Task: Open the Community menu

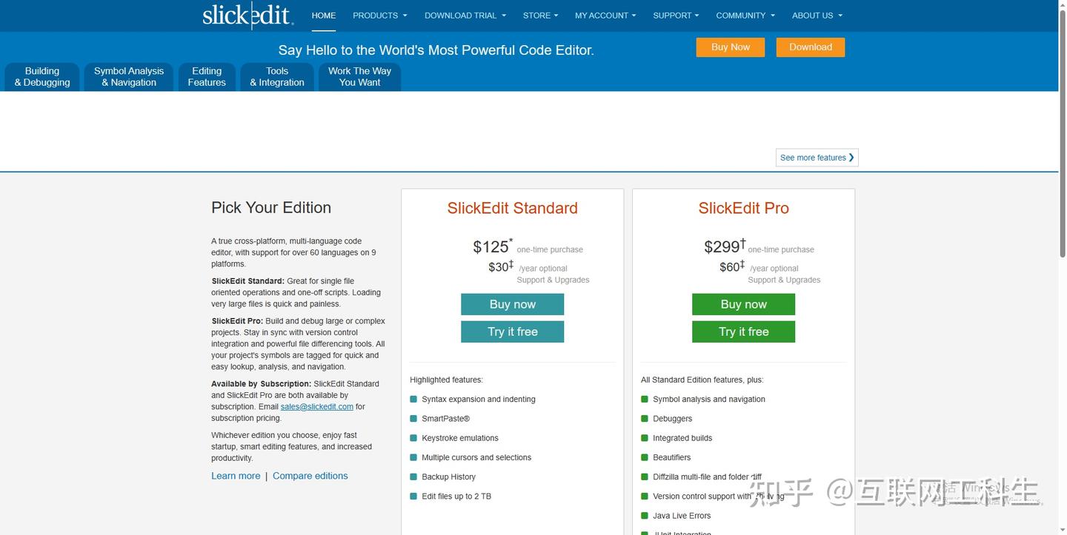Action: 745,16
